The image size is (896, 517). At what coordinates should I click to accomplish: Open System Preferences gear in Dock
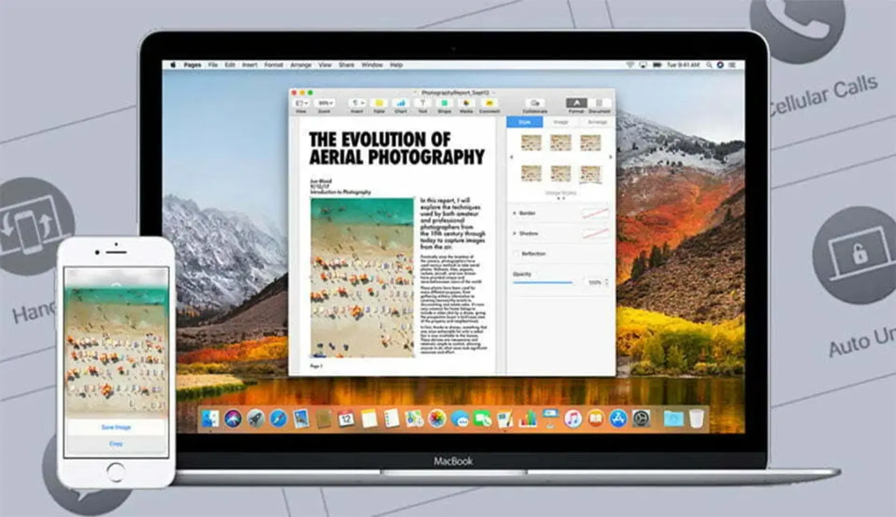[x=641, y=419]
